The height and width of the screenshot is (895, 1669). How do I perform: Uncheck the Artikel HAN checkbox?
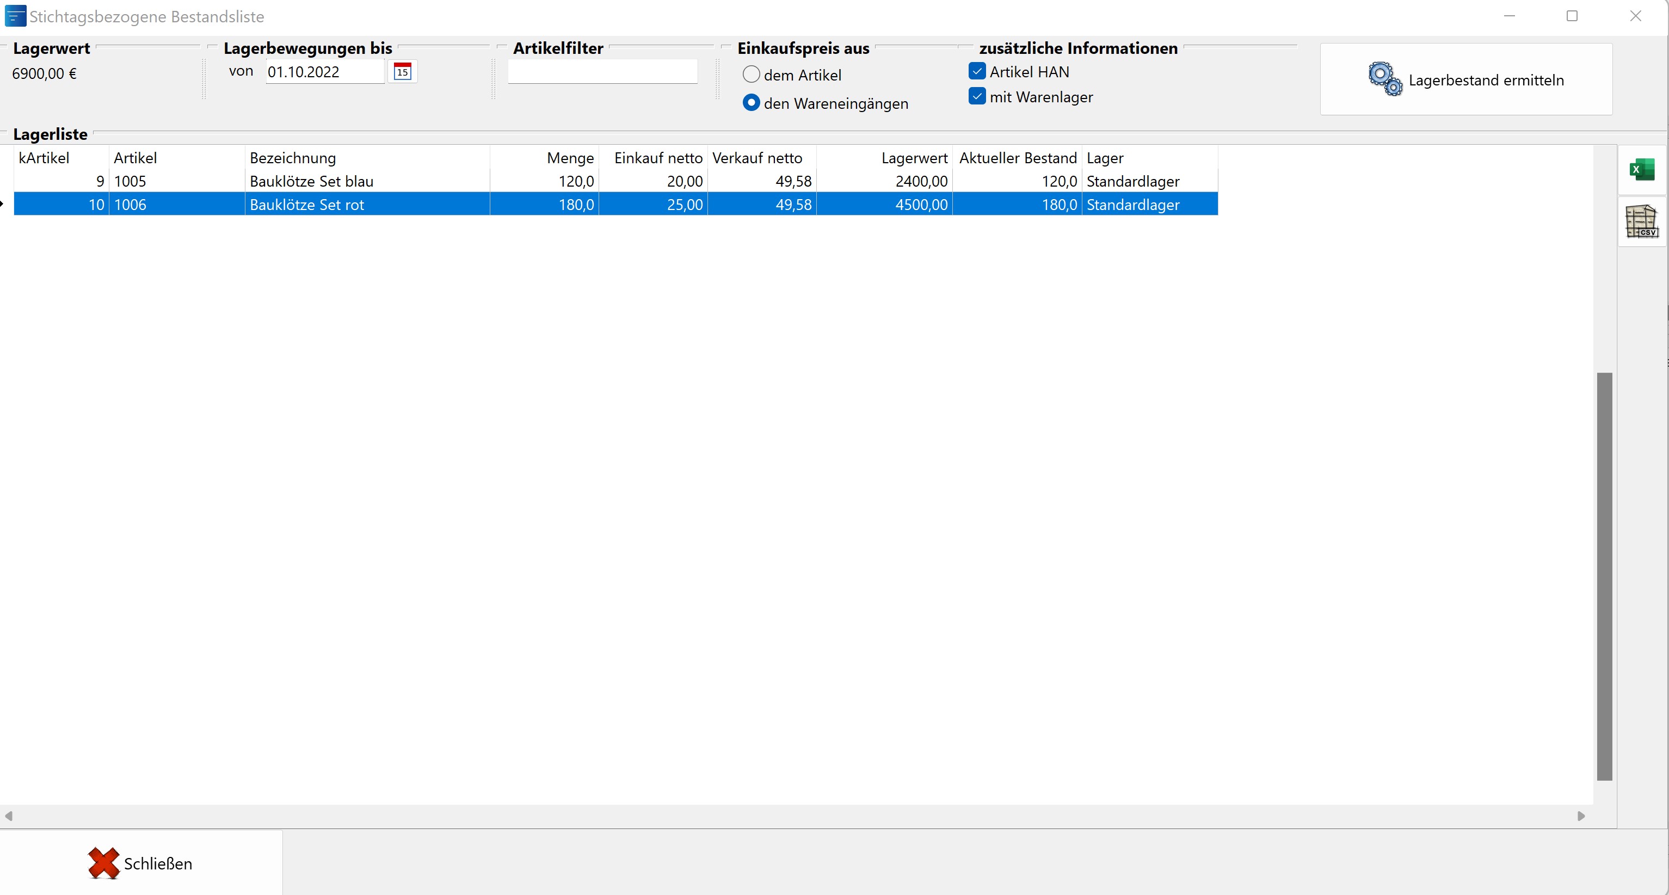[977, 71]
